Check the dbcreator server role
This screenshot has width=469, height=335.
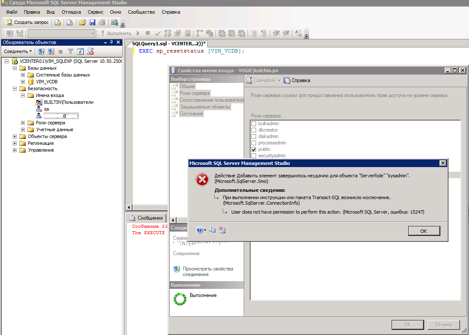(x=254, y=130)
